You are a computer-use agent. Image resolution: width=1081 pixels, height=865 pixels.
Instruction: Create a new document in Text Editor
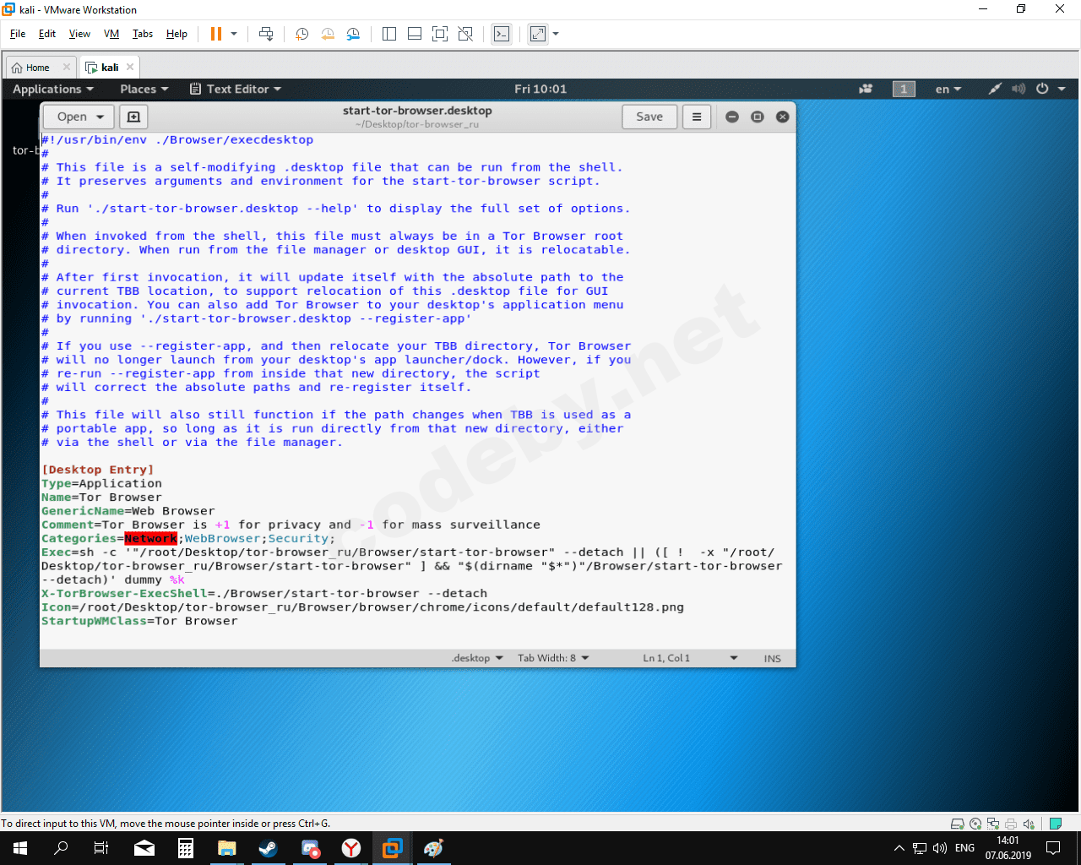point(133,117)
